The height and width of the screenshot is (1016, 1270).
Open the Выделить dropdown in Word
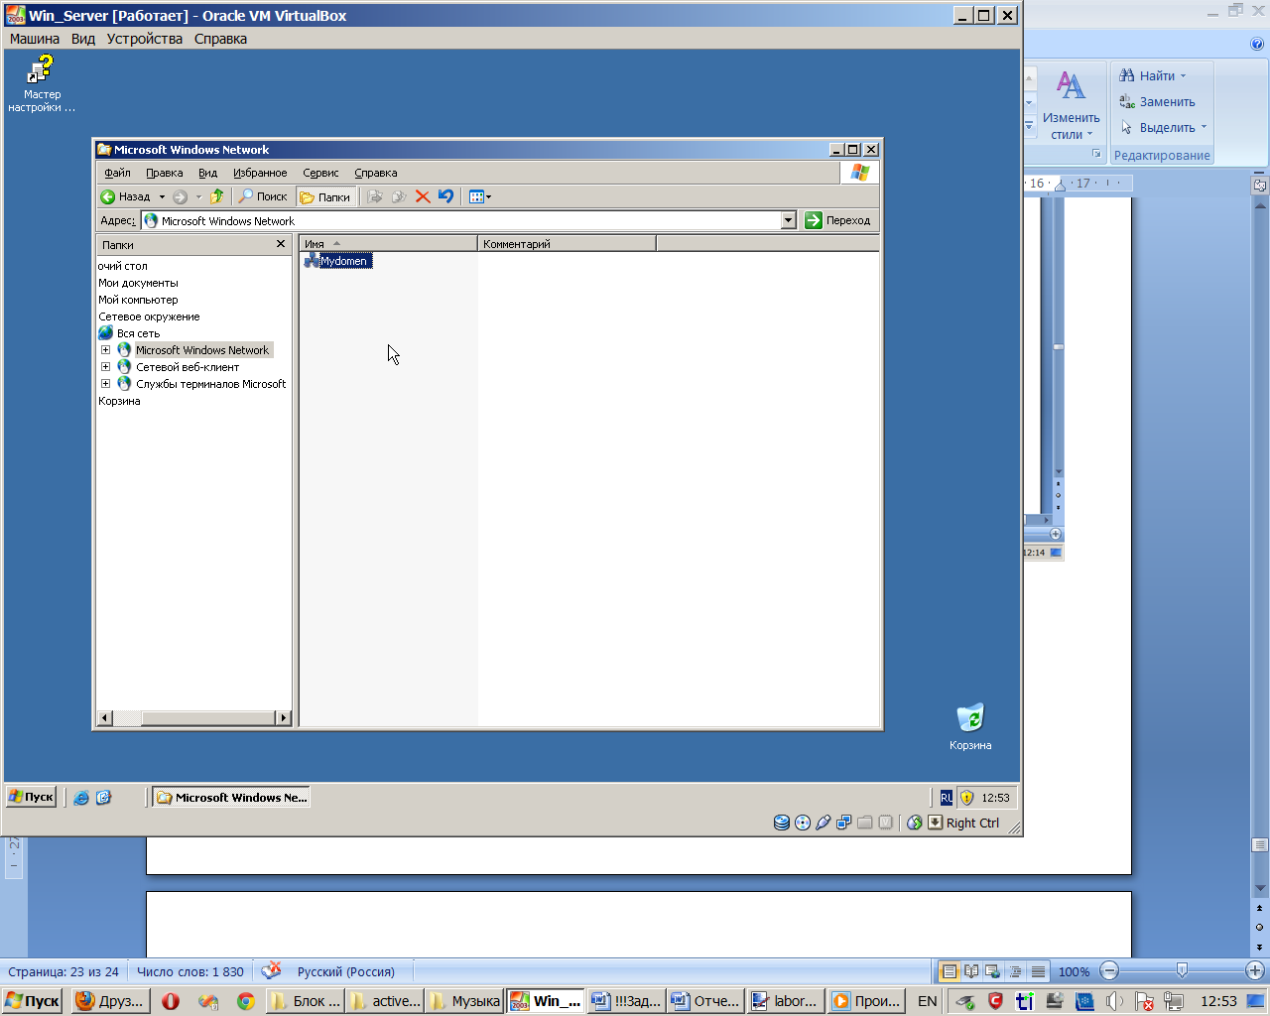point(1163,127)
